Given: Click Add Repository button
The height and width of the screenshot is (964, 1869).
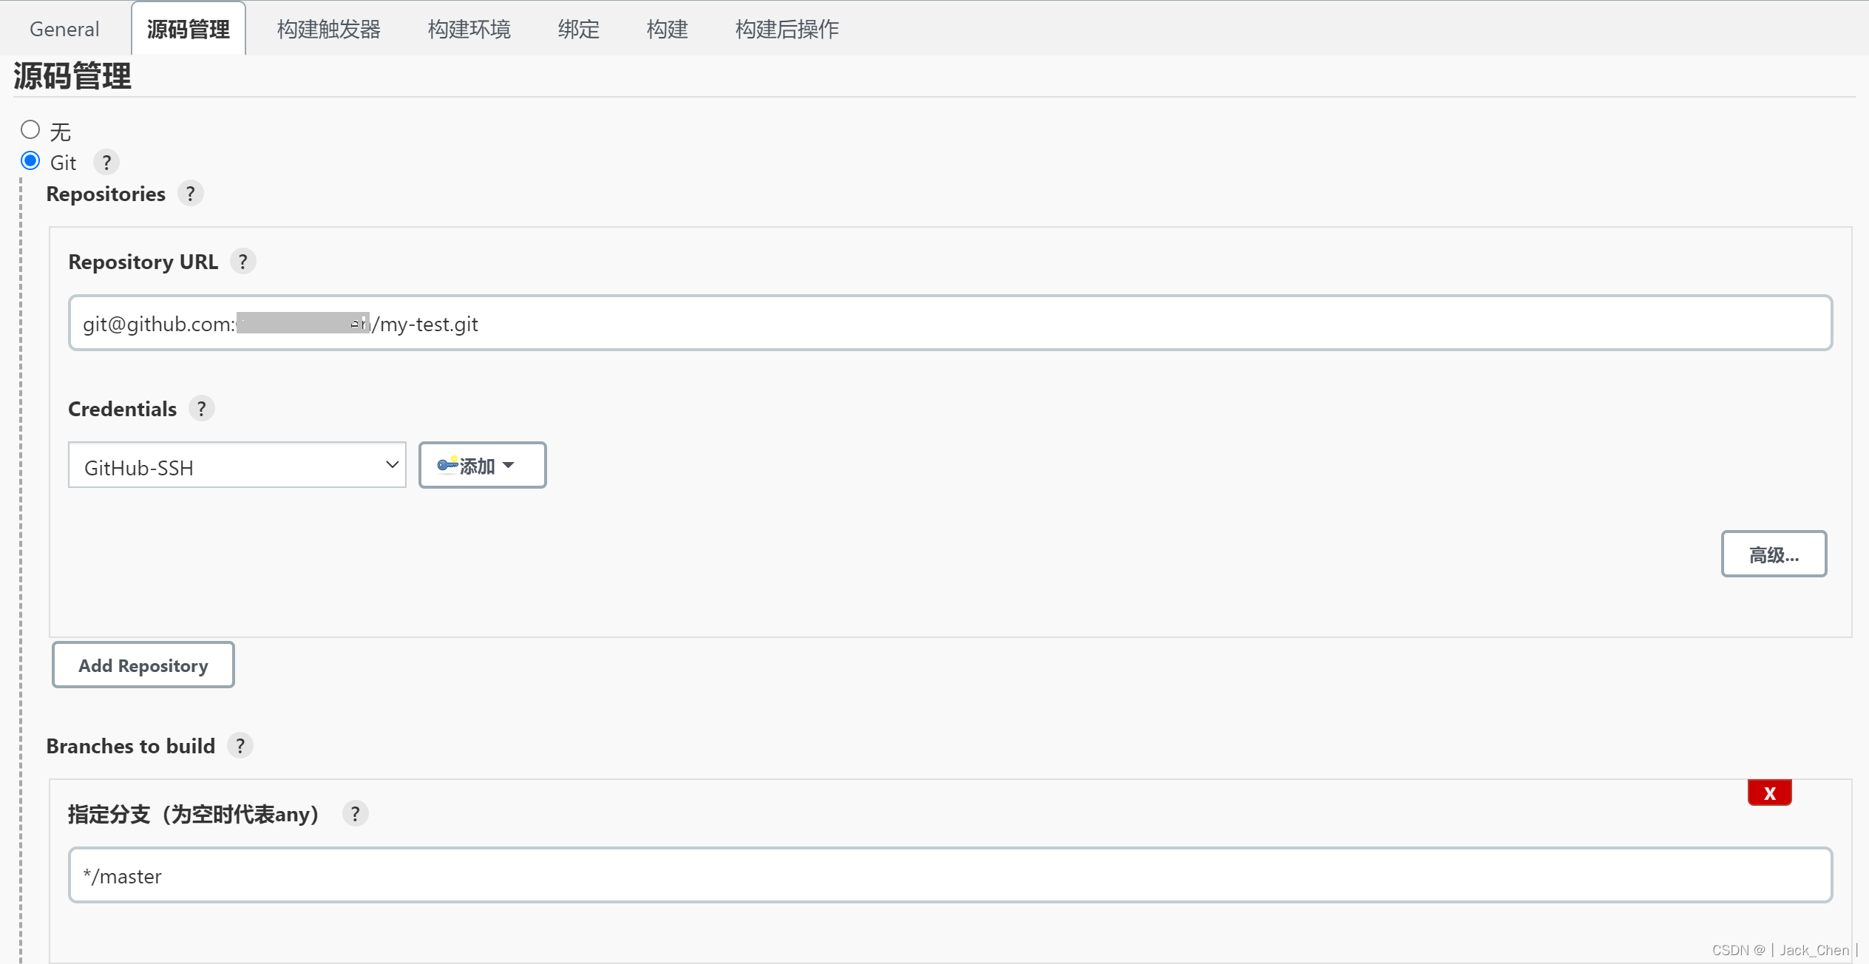Looking at the screenshot, I should click(143, 665).
